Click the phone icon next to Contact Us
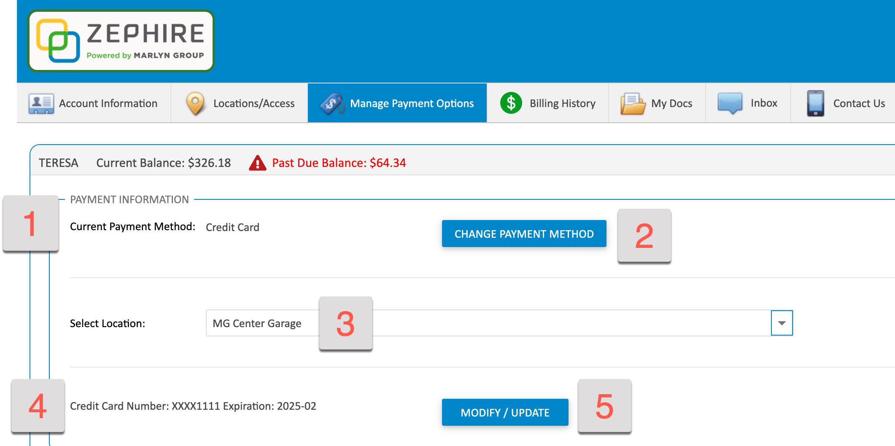Viewport: 895px width, 446px height. click(x=815, y=103)
